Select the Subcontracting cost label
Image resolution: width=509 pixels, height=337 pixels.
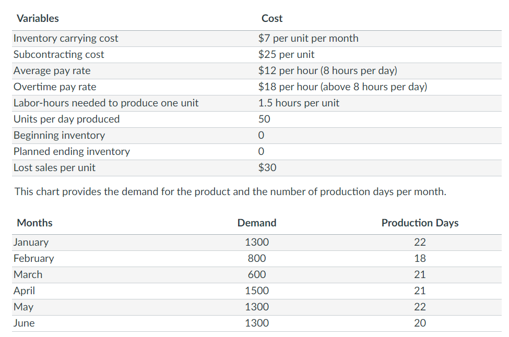coord(58,54)
